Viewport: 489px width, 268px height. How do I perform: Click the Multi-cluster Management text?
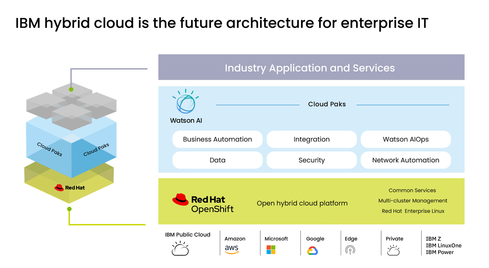coord(413,201)
